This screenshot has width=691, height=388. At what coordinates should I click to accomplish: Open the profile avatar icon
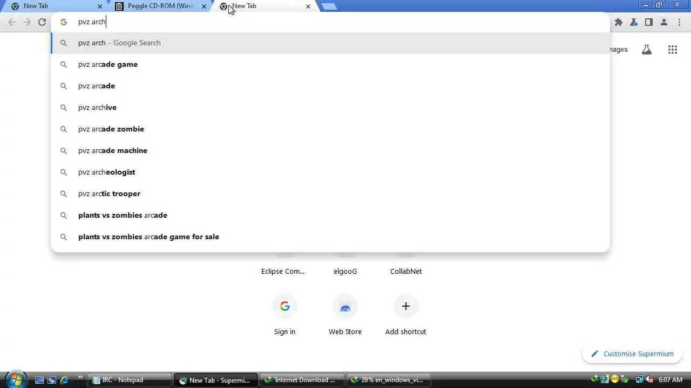(x=664, y=22)
